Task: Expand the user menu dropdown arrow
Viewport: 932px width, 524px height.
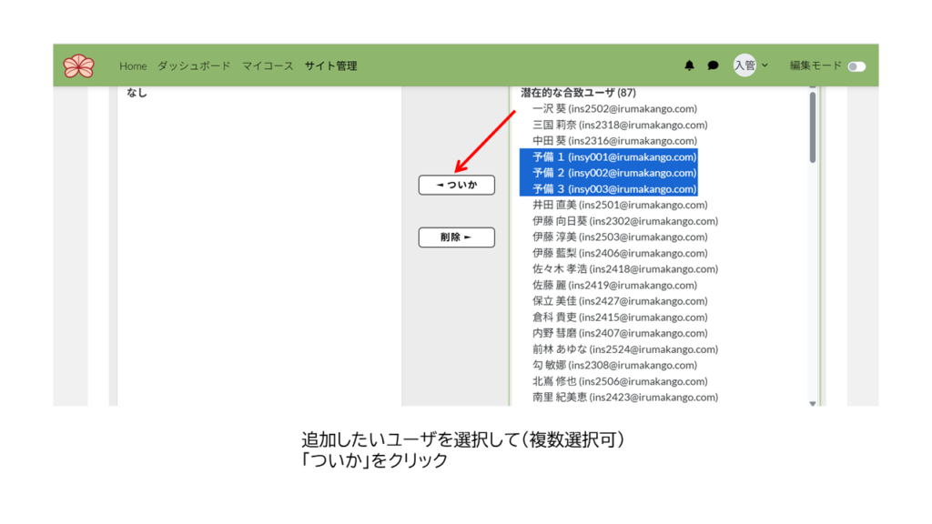Action: click(765, 65)
